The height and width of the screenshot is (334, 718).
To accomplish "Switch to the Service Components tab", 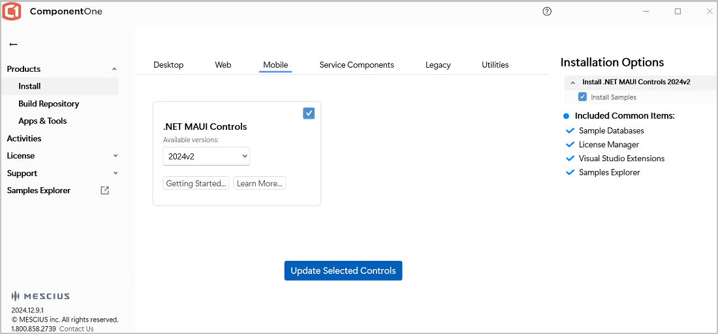I will coord(356,65).
